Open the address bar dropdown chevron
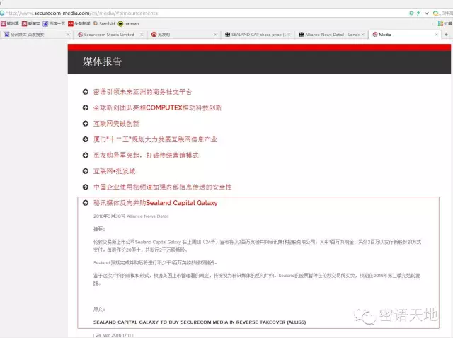The height and width of the screenshot is (338, 453). [x=427, y=13]
